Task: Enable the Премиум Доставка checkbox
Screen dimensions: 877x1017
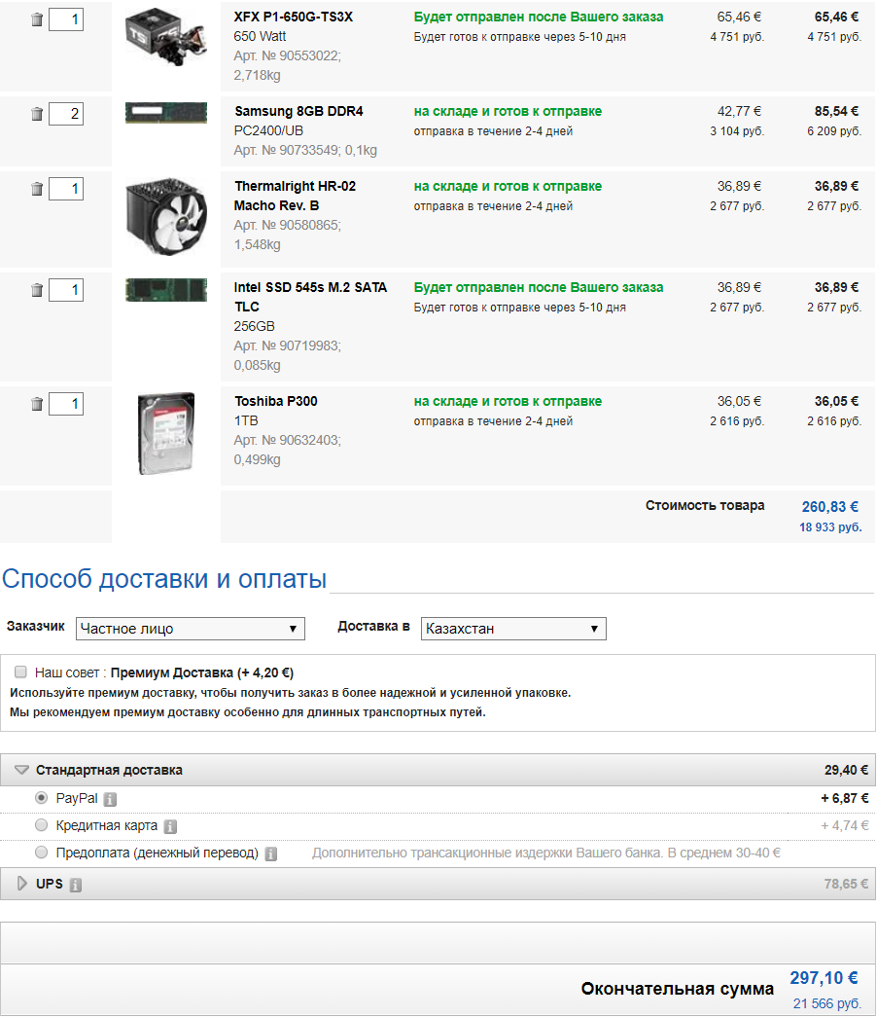Action: click(20, 672)
